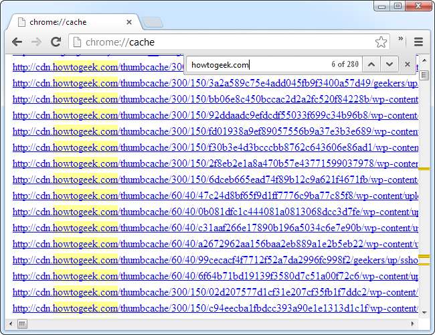Click horizontal scrollbar right arrow
435x335 pixels.
click(412, 324)
